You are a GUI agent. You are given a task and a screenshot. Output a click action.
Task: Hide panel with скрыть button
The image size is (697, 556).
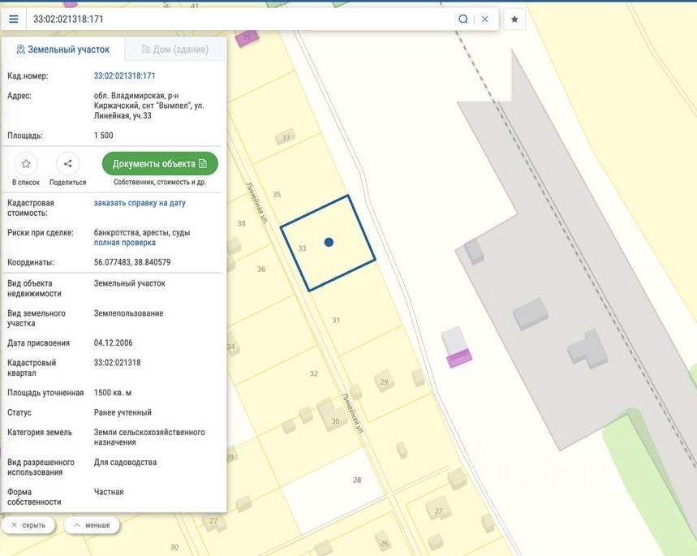point(28,525)
